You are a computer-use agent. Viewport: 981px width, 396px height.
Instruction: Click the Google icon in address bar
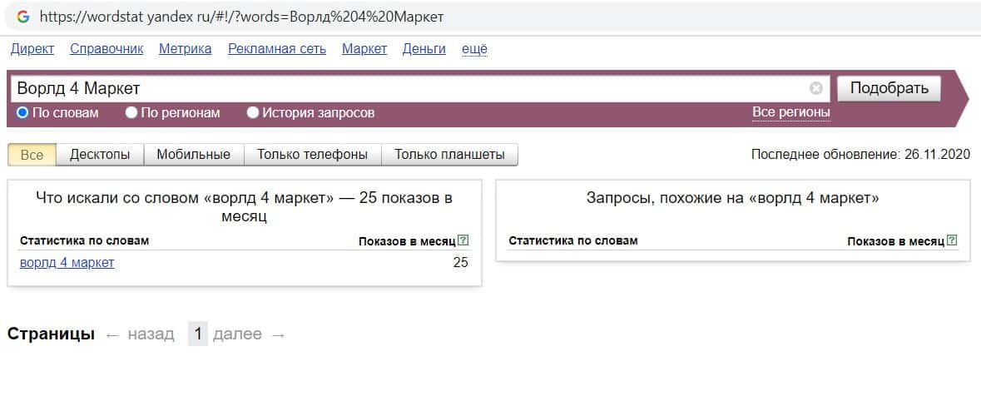point(23,17)
